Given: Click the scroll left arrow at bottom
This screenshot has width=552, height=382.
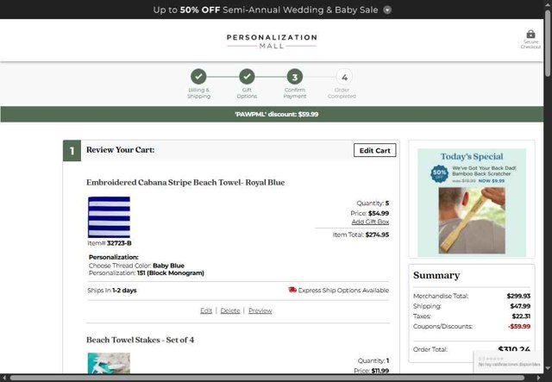Looking at the screenshot, I should (3, 378).
